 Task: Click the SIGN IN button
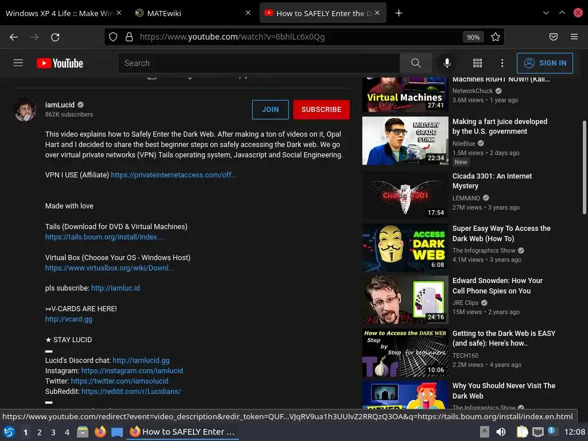click(544, 63)
